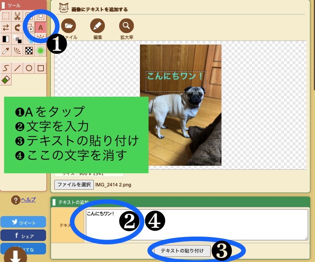Choose the square shape tool
This screenshot has width=315, height=262.
tap(41, 68)
